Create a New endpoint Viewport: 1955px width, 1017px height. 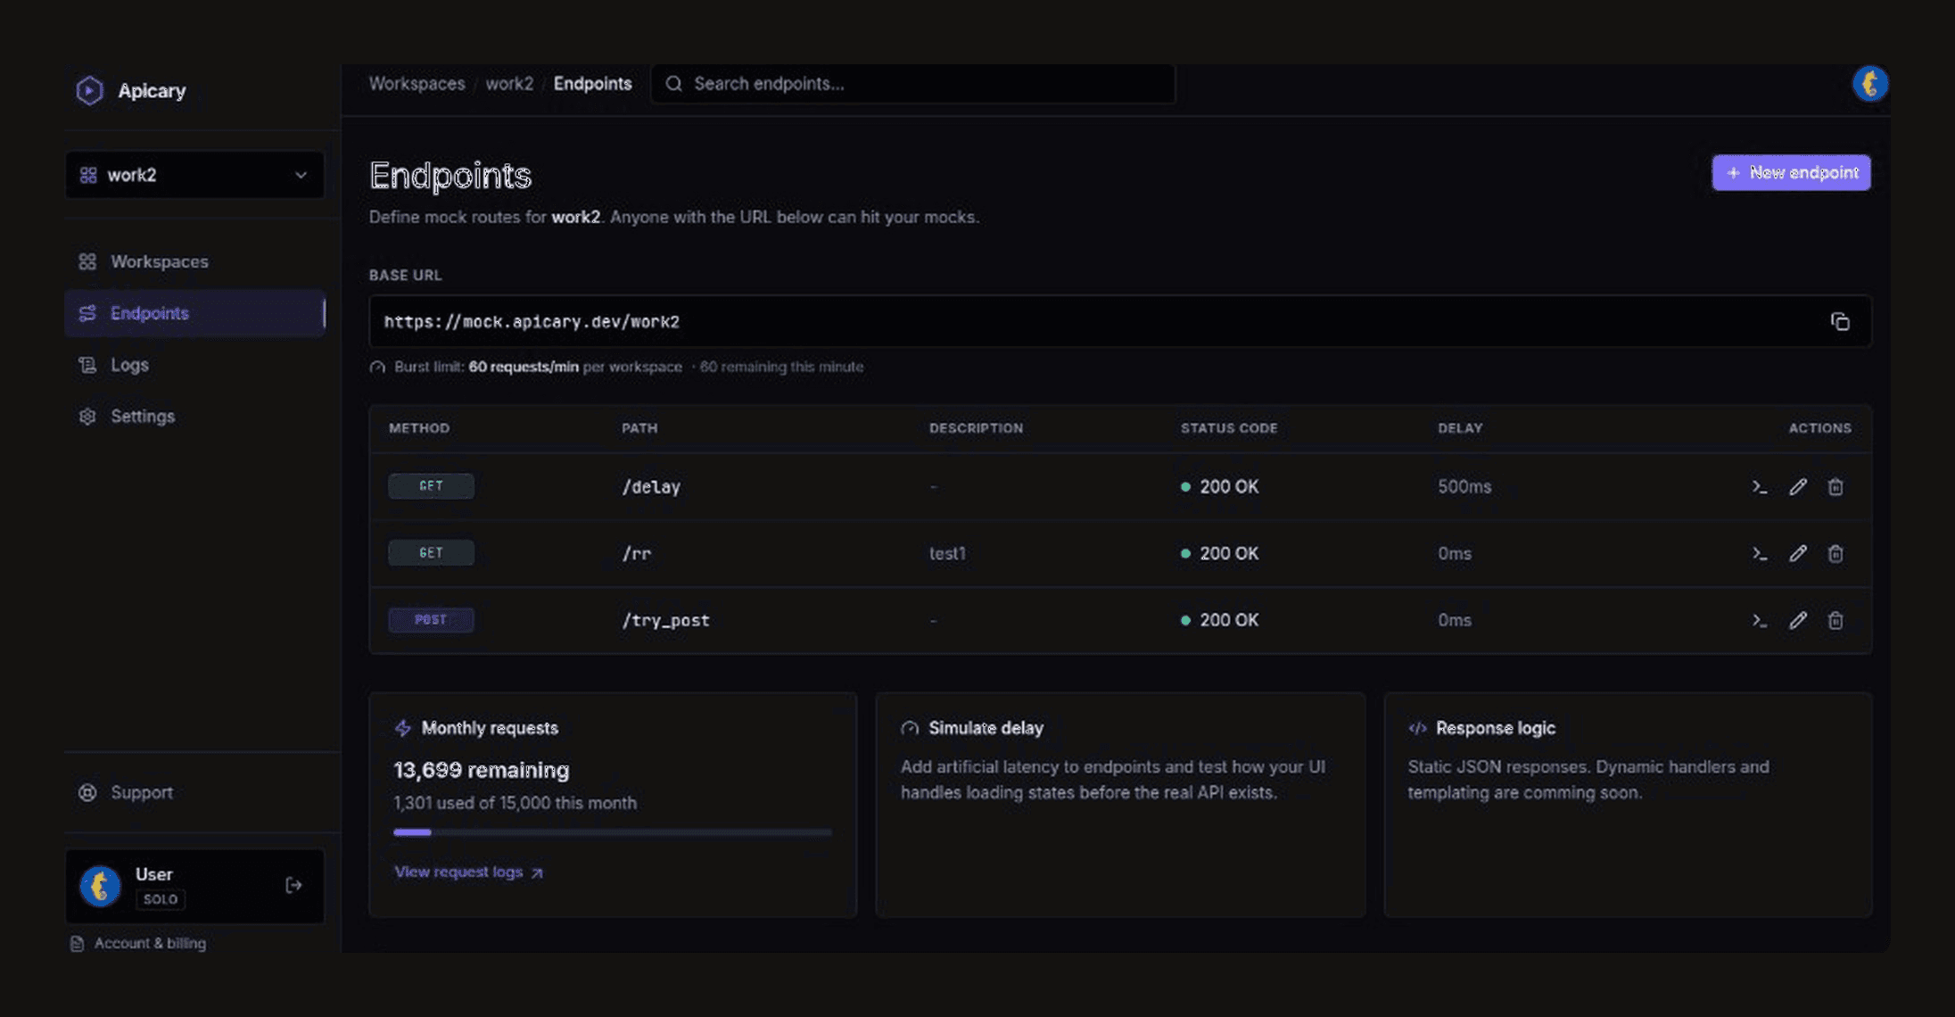(x=1791, y=172)
